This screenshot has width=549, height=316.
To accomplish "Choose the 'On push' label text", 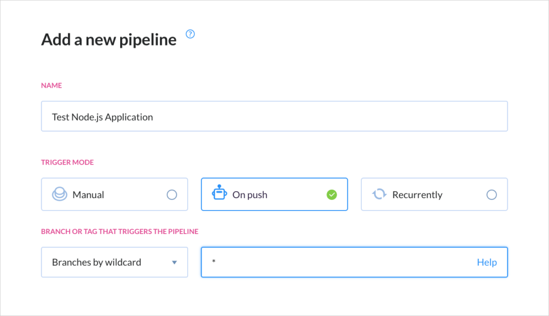I will click(x=250, y=195).
